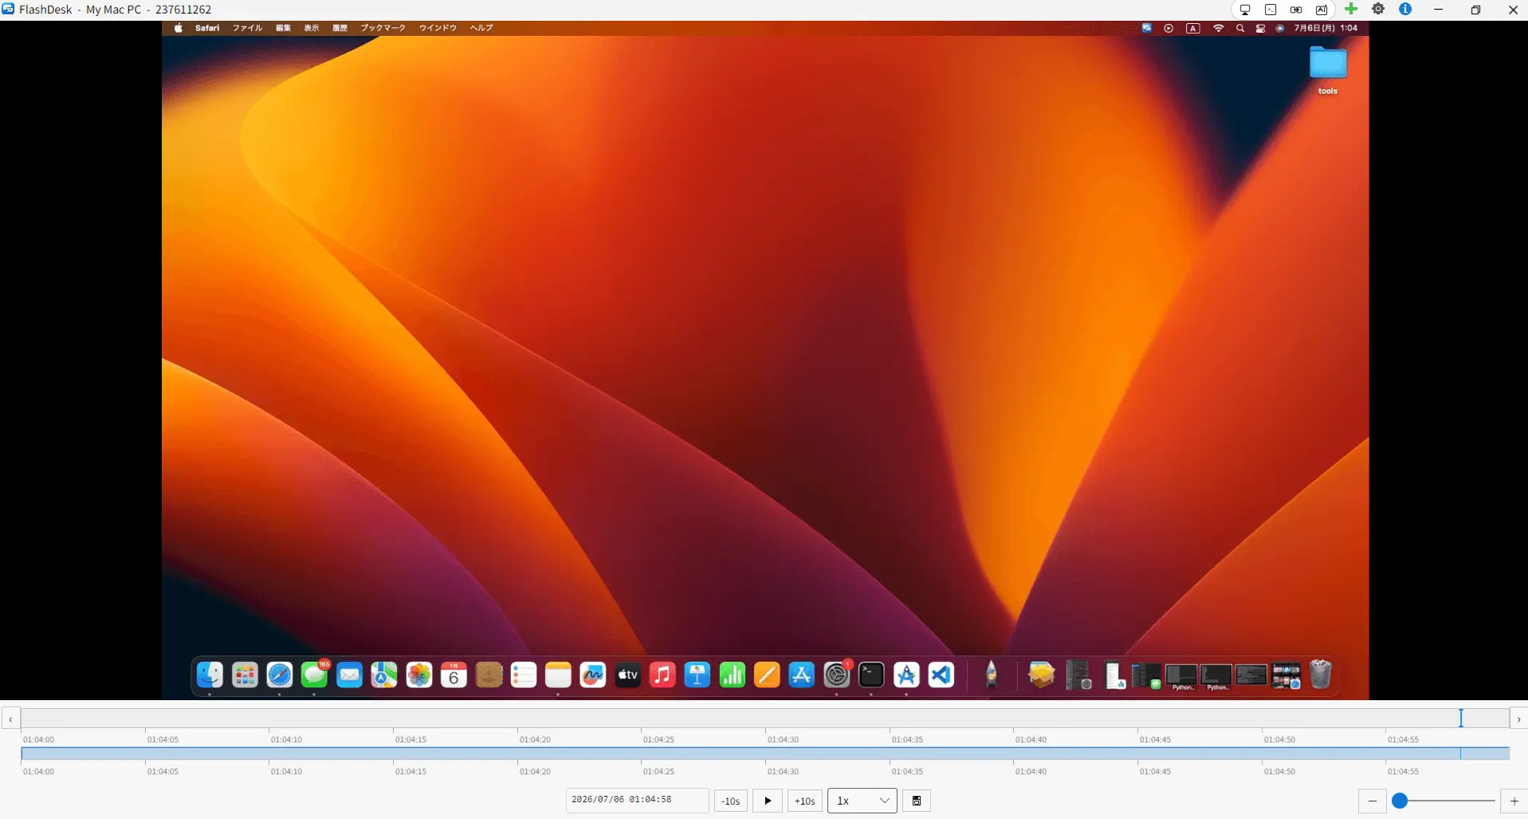Zoom out the timeline with minus button
The height and width of the screenshot is (819, 1528).
click(1373, 801)
